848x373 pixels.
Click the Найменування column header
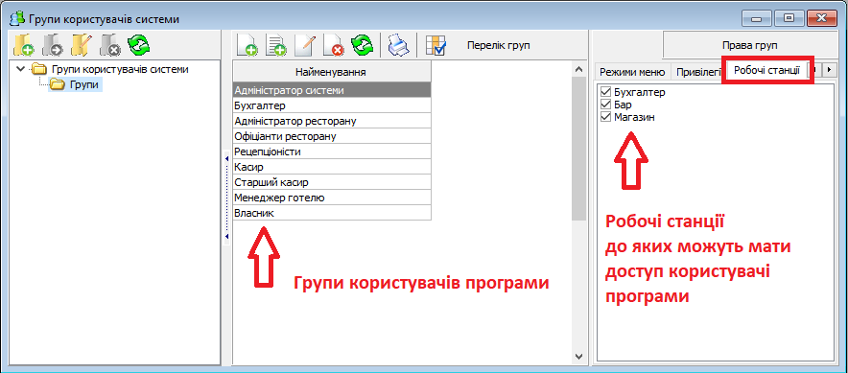pos(332,71)
